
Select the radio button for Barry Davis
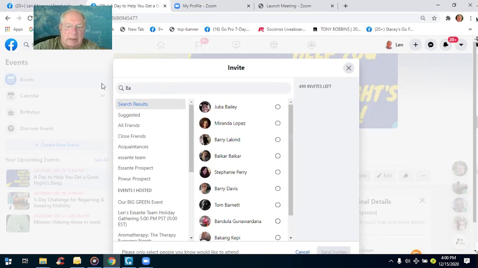click(x=278, y=188)
